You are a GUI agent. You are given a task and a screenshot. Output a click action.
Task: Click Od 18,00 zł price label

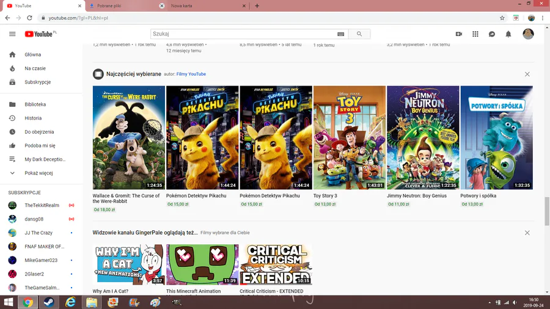point(104,210)
